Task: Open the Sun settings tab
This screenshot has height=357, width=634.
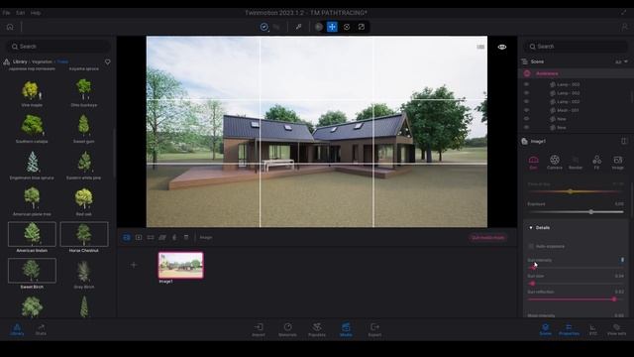Action: coord(533,163)
